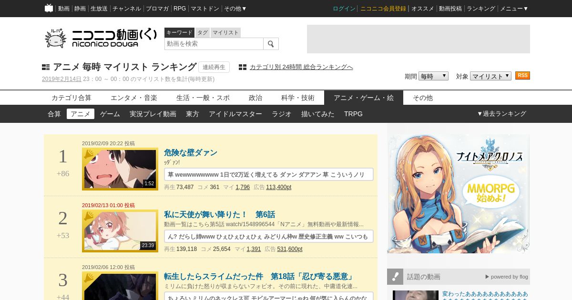Click the 連続再生 button

coord(214,67)
